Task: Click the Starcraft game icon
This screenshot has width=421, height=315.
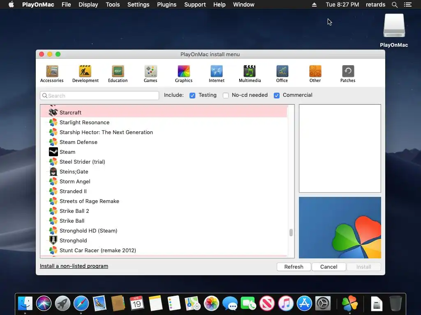Action: [x=53, y=112]
